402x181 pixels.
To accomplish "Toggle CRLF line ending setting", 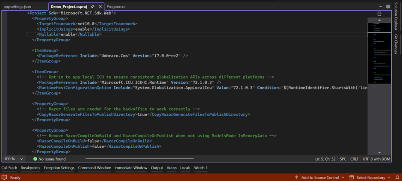I will (x=355, y=159).
